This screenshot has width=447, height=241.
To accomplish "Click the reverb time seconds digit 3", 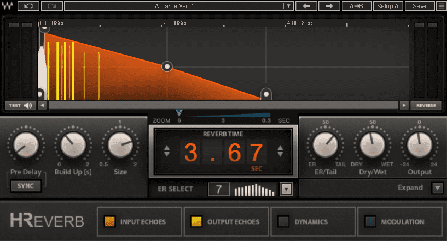I will pyautogui.click(x=191, y=152).
